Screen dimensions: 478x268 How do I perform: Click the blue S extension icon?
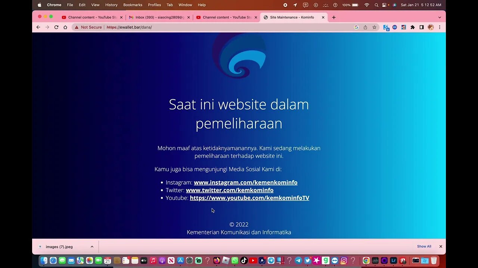(x=386, y=27)
